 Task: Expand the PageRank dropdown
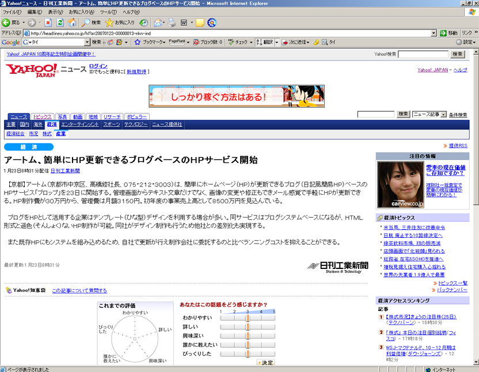click(x=188, y=42)
